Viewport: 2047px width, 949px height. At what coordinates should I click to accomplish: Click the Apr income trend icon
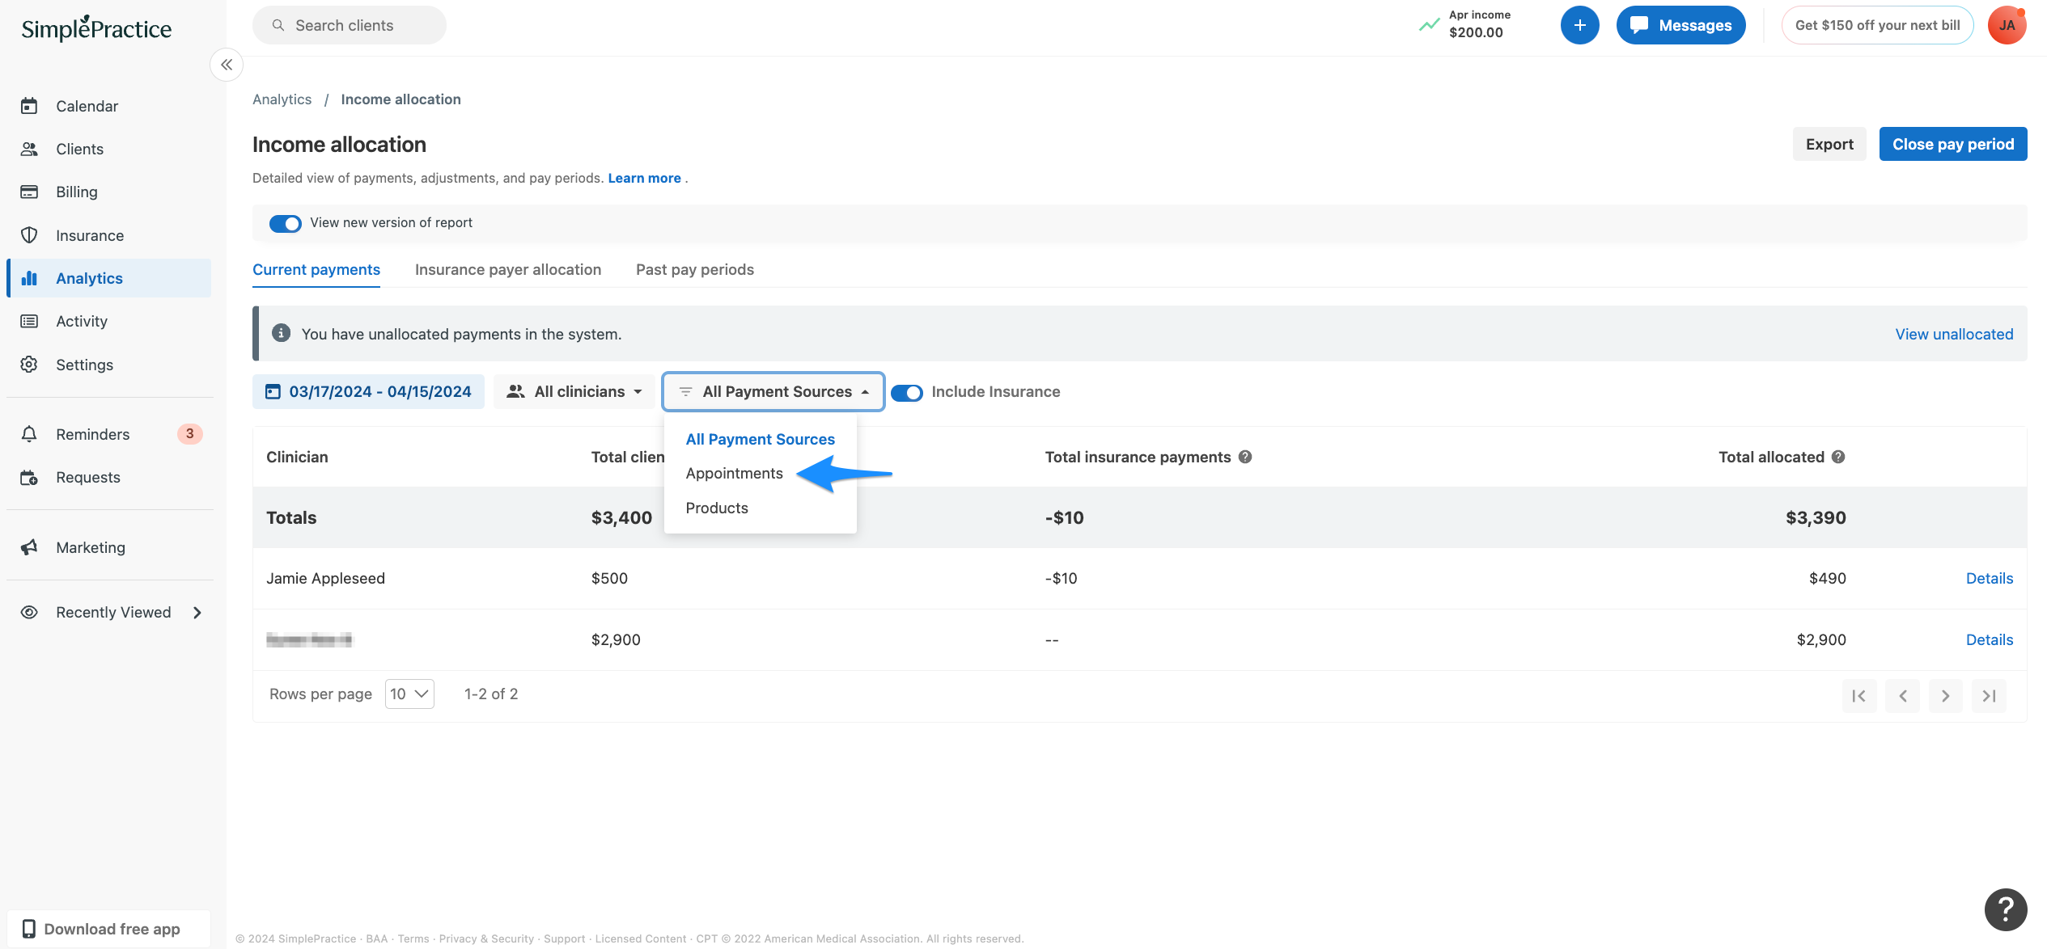point(1429,25)
